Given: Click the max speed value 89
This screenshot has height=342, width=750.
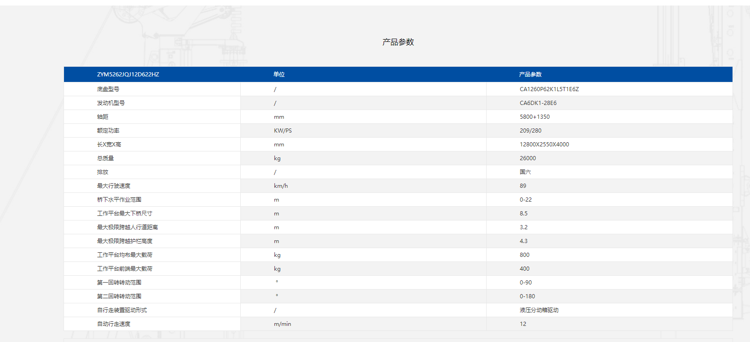Looking at the screenshot, I should tap(523, 186).
